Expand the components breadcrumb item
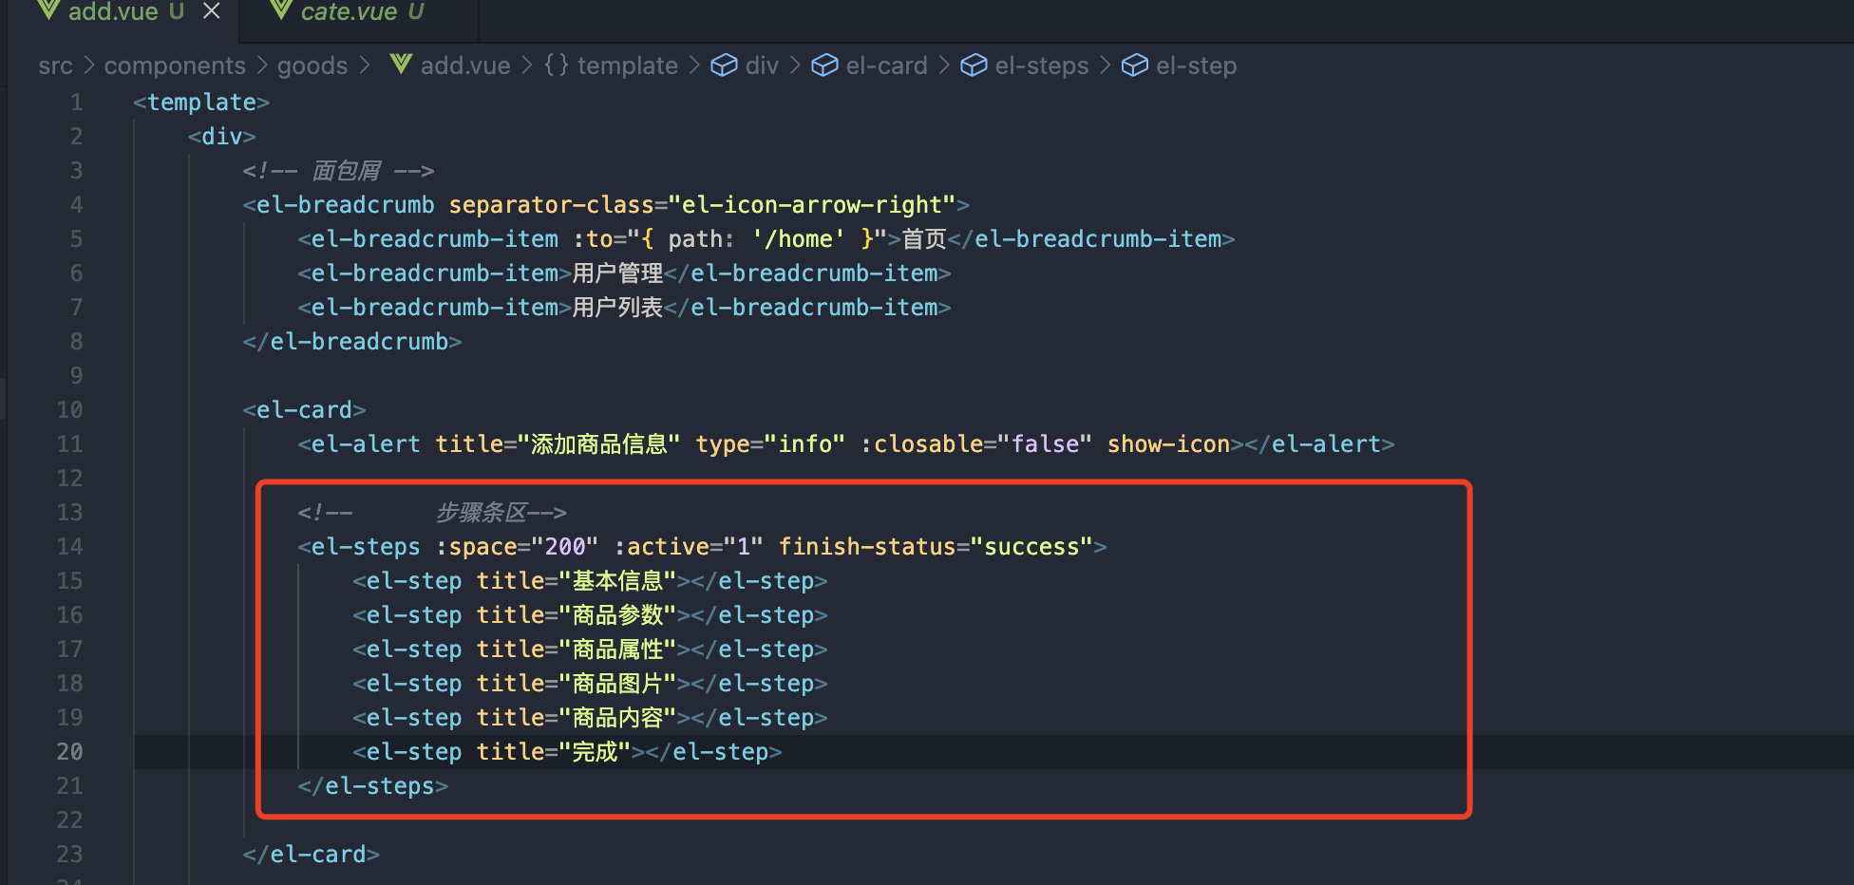 (x=175, y=66)
